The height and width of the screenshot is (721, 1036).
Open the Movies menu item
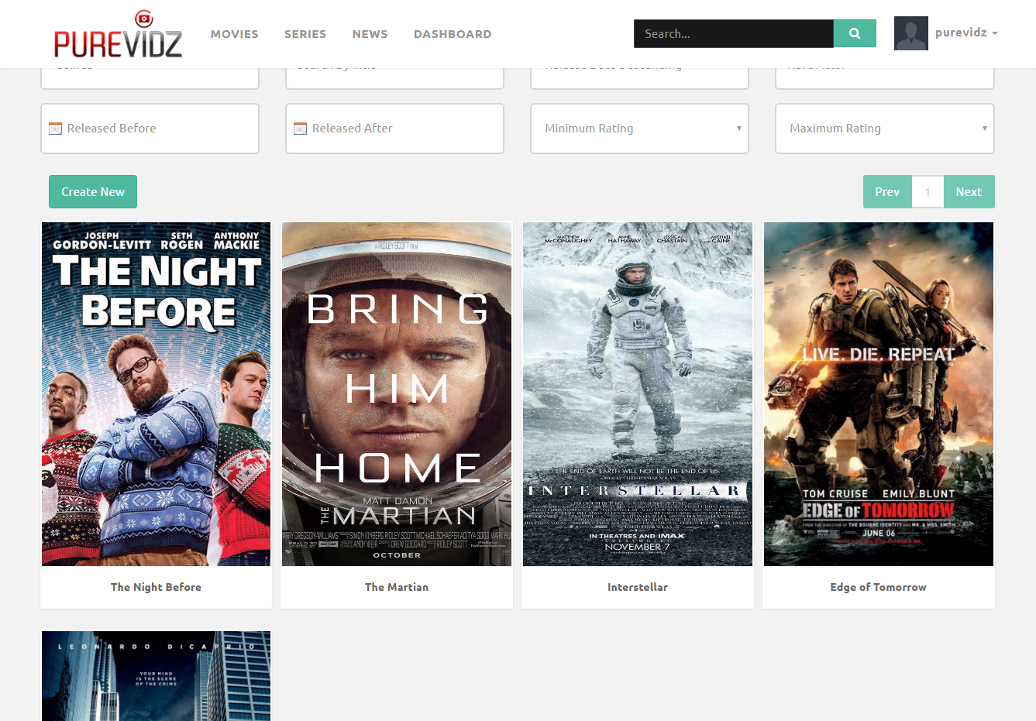coord(235,34)
